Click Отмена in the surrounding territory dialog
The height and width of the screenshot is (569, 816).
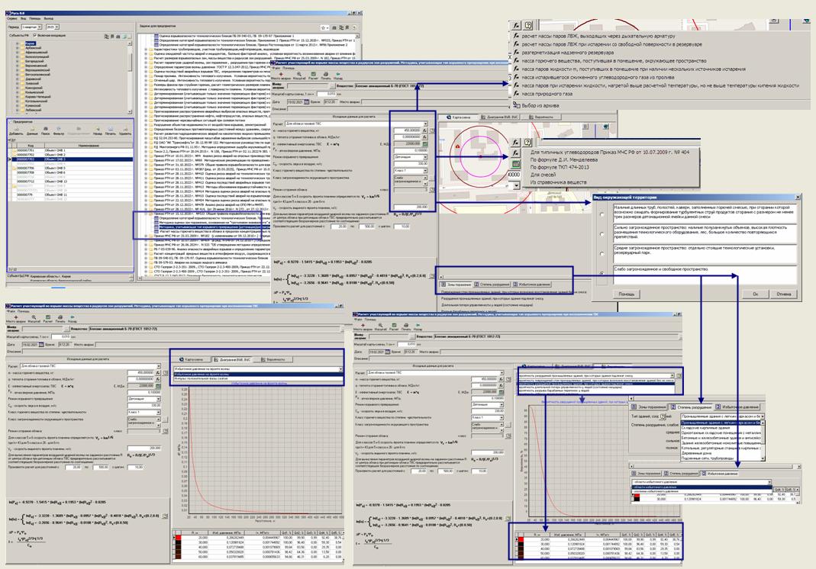point(784,293)
